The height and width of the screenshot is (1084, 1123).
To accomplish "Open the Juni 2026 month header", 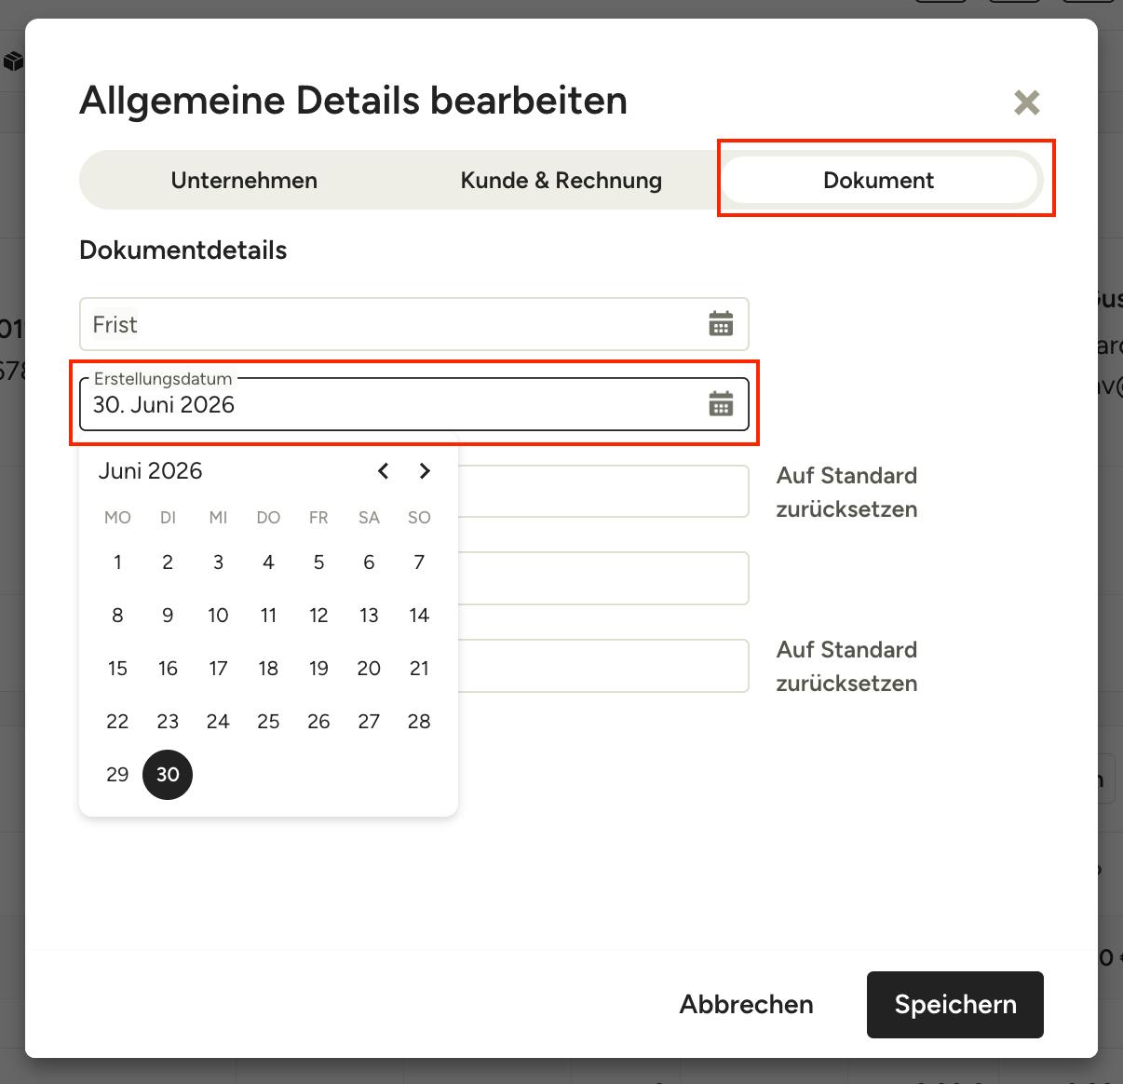I will click(151, 471).
